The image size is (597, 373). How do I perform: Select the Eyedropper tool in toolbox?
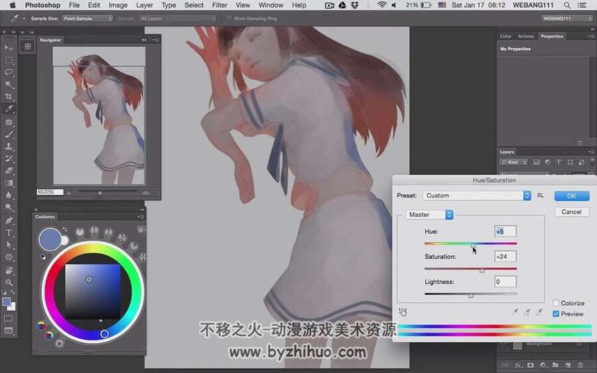click(x=9, y=109)
